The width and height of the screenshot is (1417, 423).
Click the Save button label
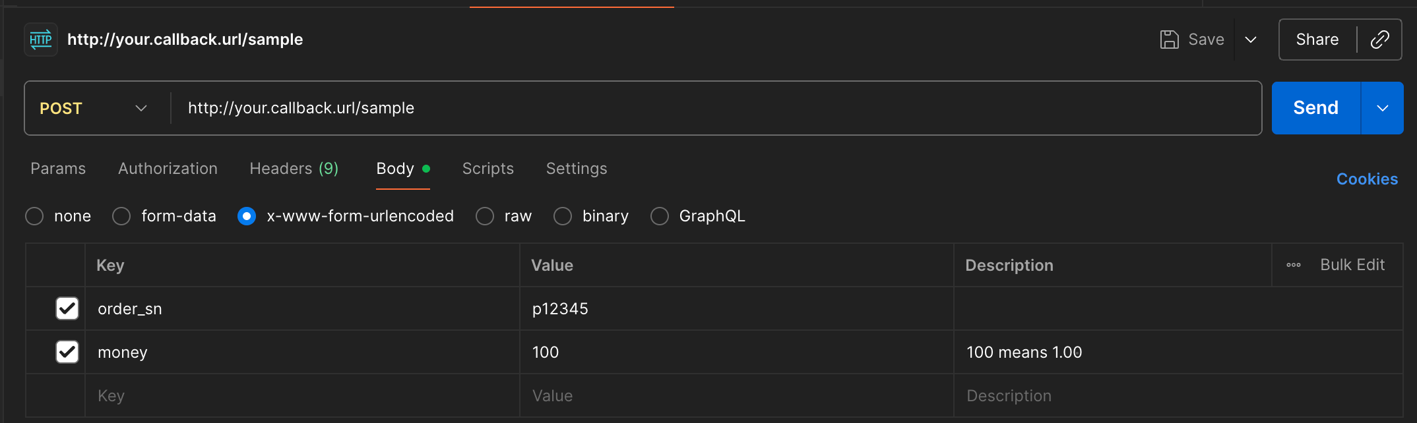pyautogui.click(x=1206, y=40)
